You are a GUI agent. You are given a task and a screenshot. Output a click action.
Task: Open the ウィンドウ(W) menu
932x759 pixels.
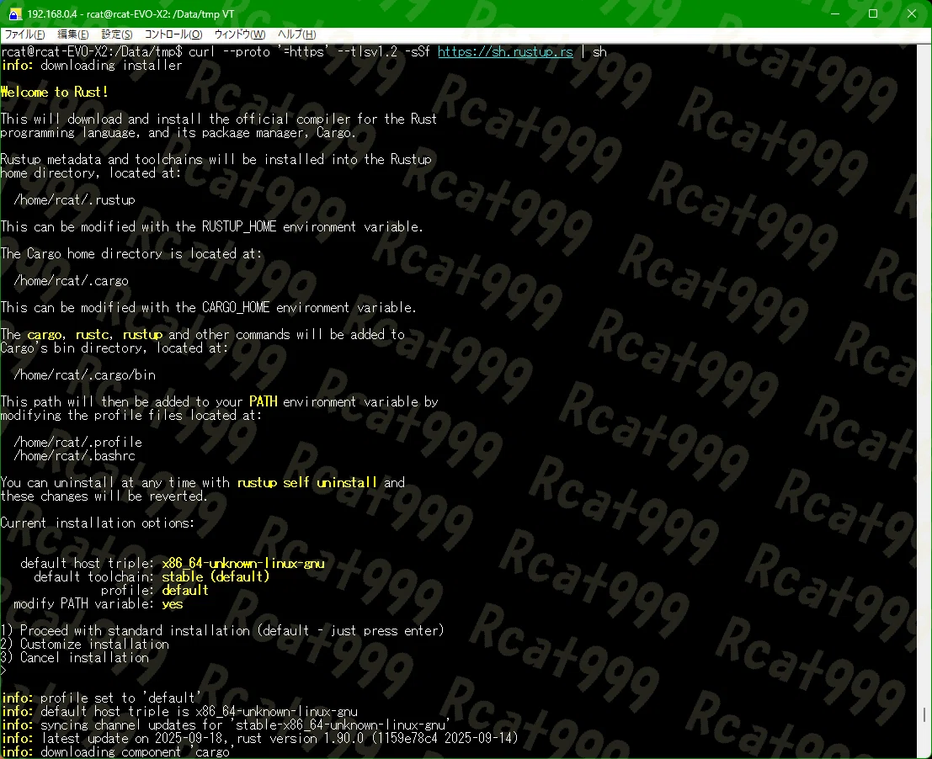240,34
